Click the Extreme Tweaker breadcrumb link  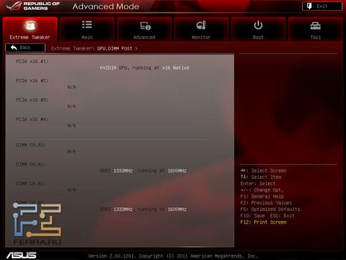[x=73, y=48]
